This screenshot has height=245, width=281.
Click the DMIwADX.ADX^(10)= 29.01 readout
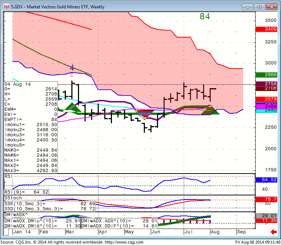click(x=119, y=221)
